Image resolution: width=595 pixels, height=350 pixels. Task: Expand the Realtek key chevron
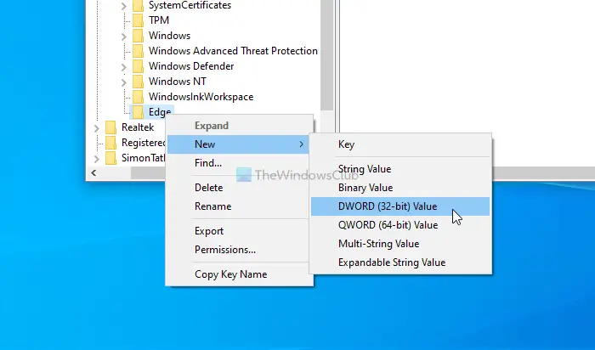pos(96,128)
